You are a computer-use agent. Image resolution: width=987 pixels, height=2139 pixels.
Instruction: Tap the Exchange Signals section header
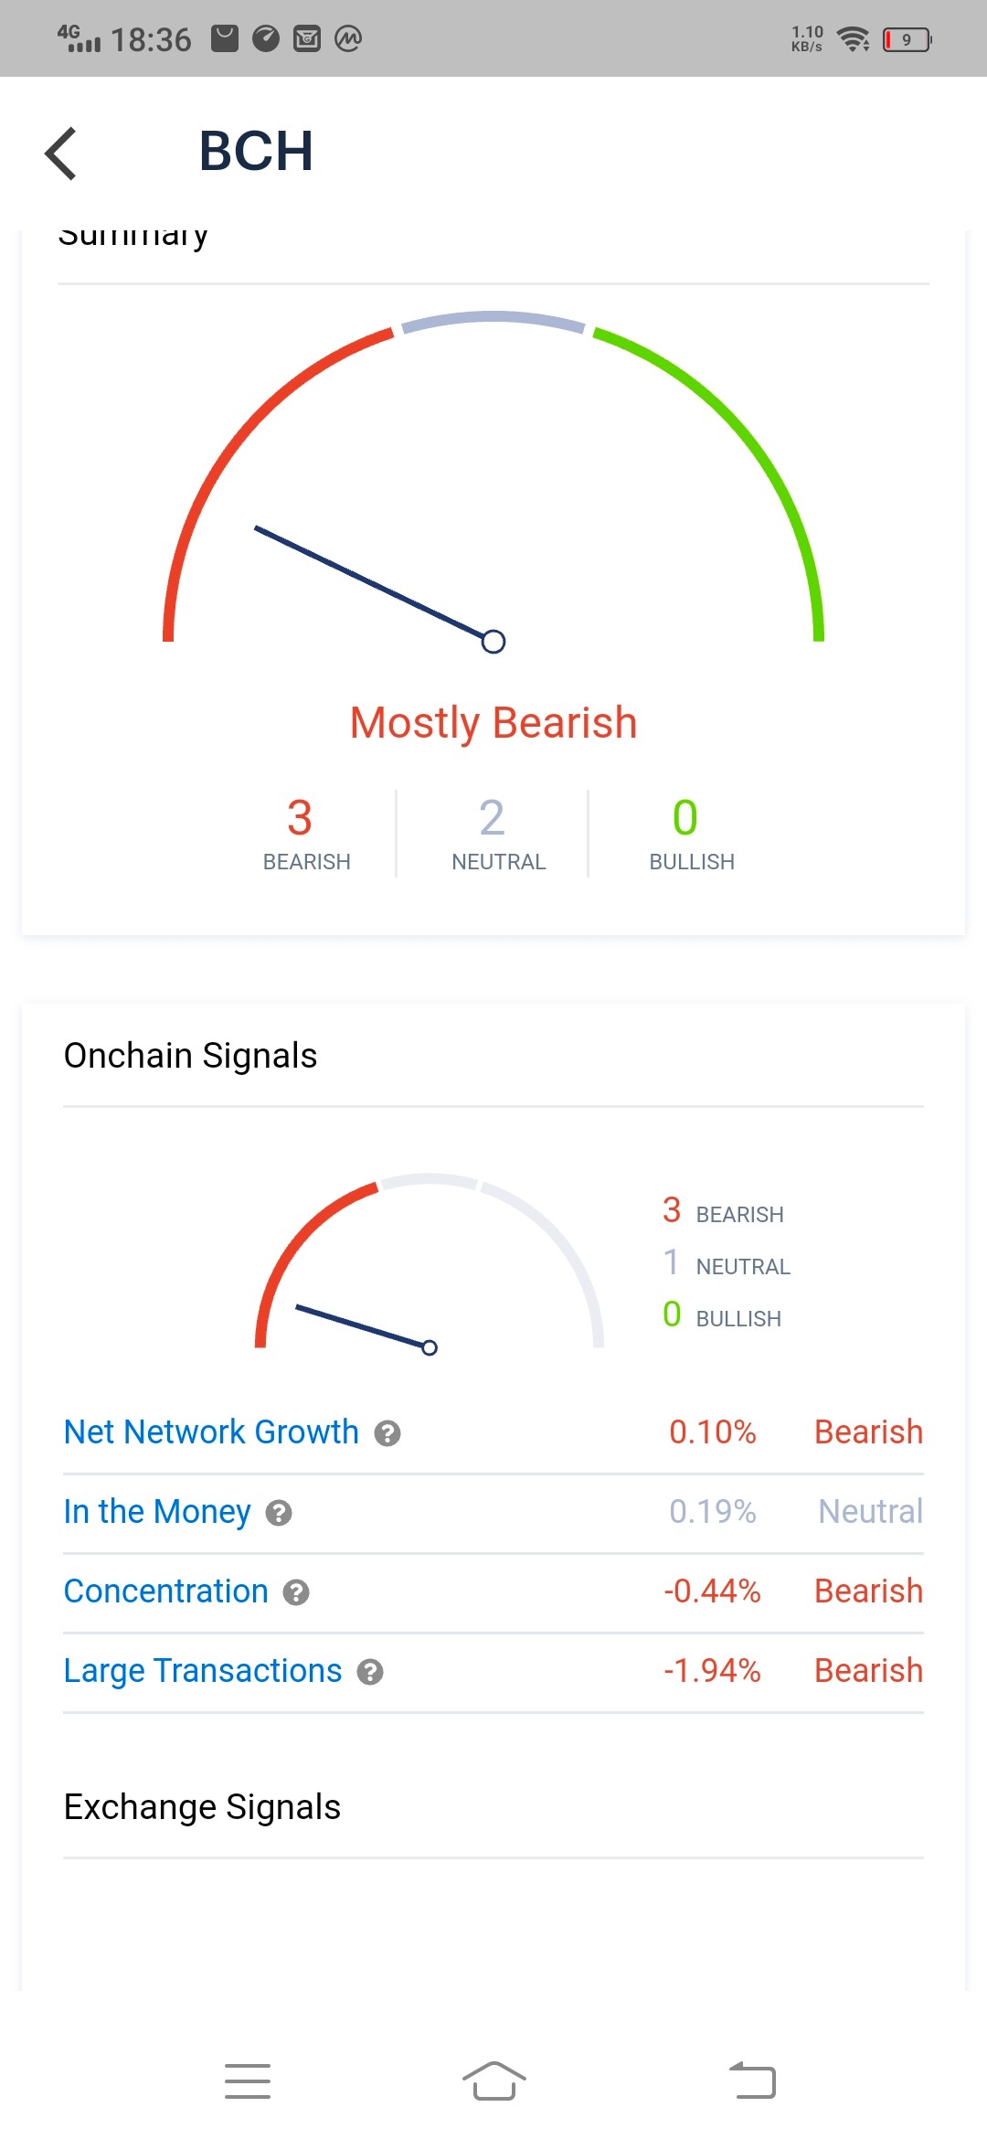tap(202, 1807)
